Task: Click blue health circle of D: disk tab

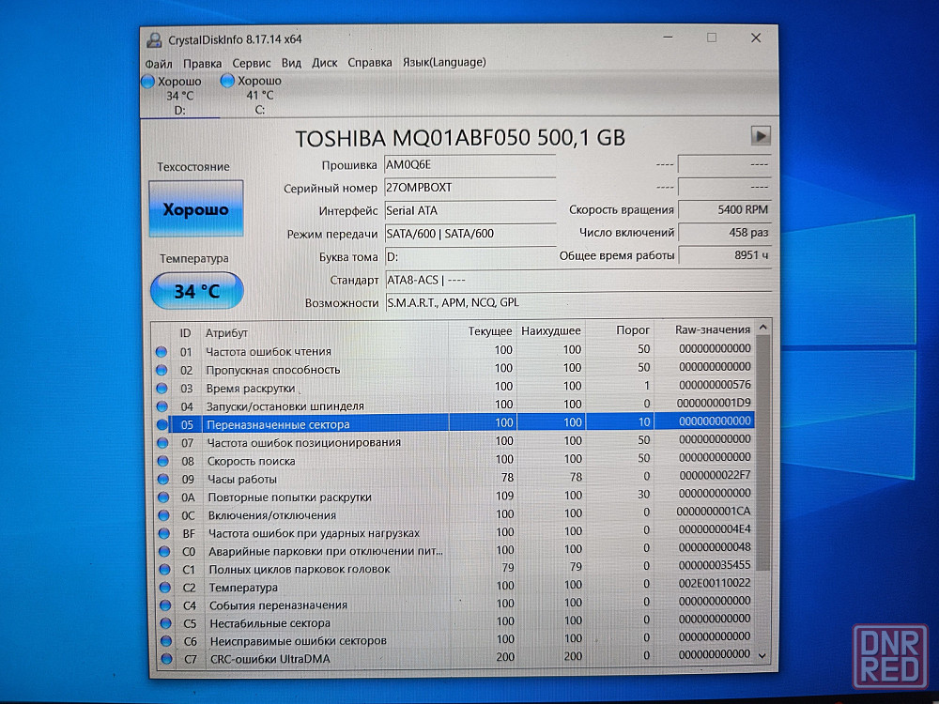Action: pyautogui.click(x=148, y=82)
